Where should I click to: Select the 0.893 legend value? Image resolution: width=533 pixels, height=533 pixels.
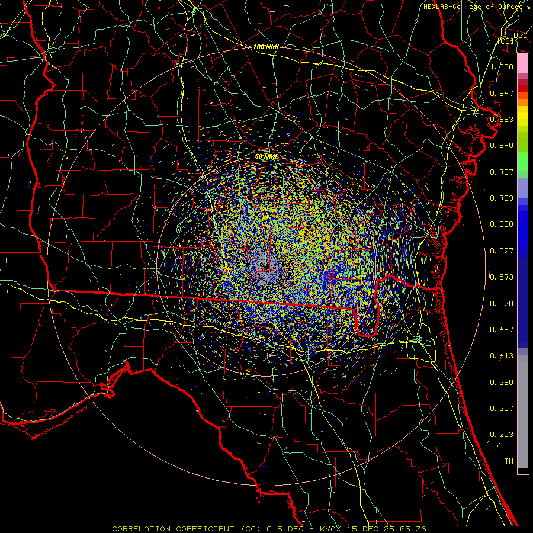coord(502,119)
